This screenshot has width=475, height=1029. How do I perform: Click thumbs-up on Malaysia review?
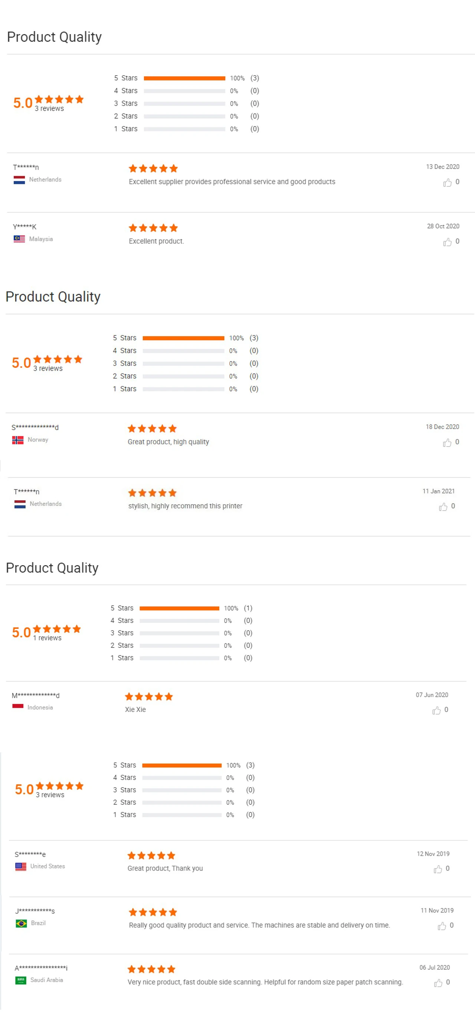447,242
